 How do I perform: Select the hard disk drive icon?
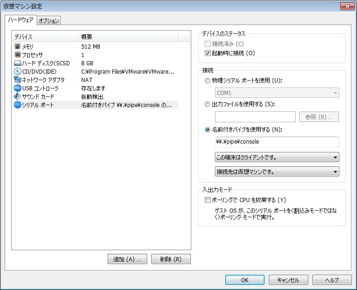tap(17, 63)
